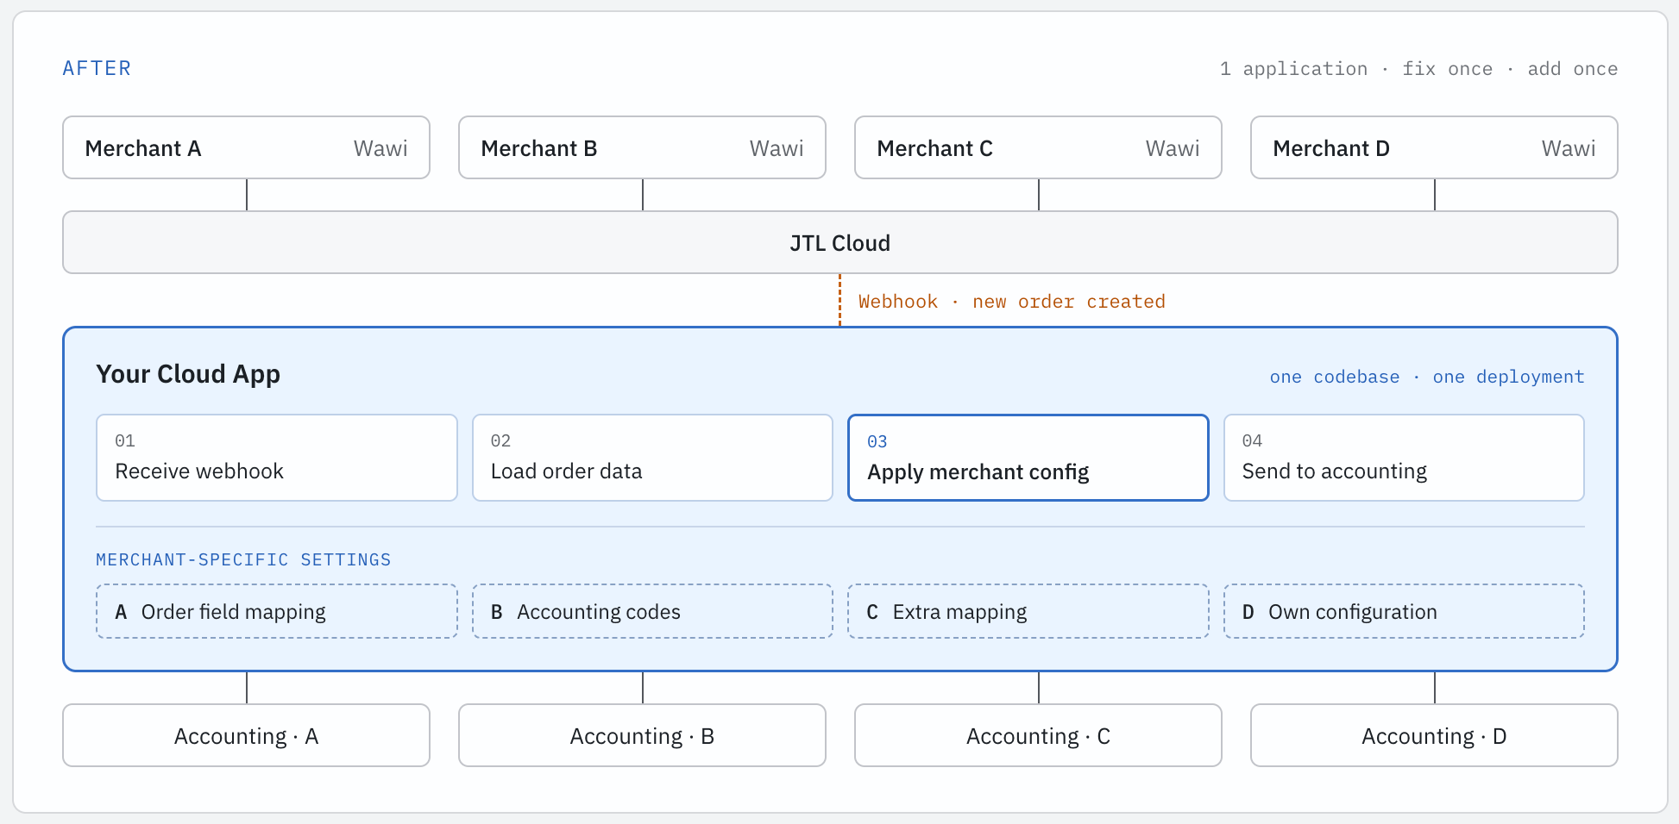Screen dimensions: 1679x824
Task: Click the 'A Order field mapping' setting
Action: click(277, 611)
